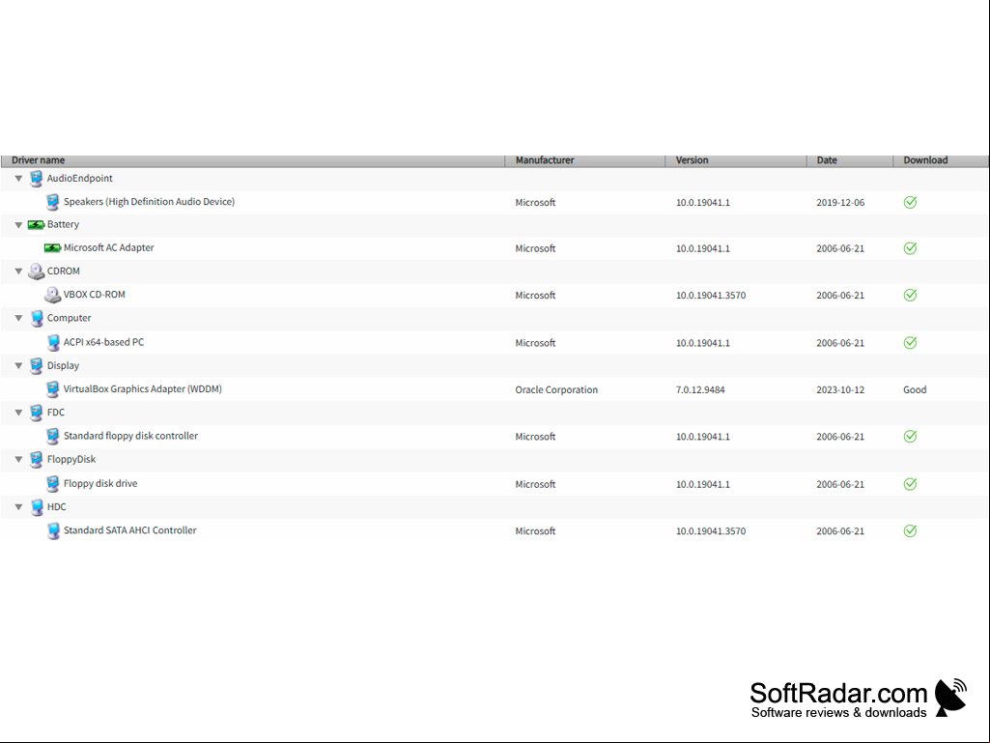Screen dimensions: 990x743
Task: Click the date 2023-10-12 cell
Action: point(839,389)
